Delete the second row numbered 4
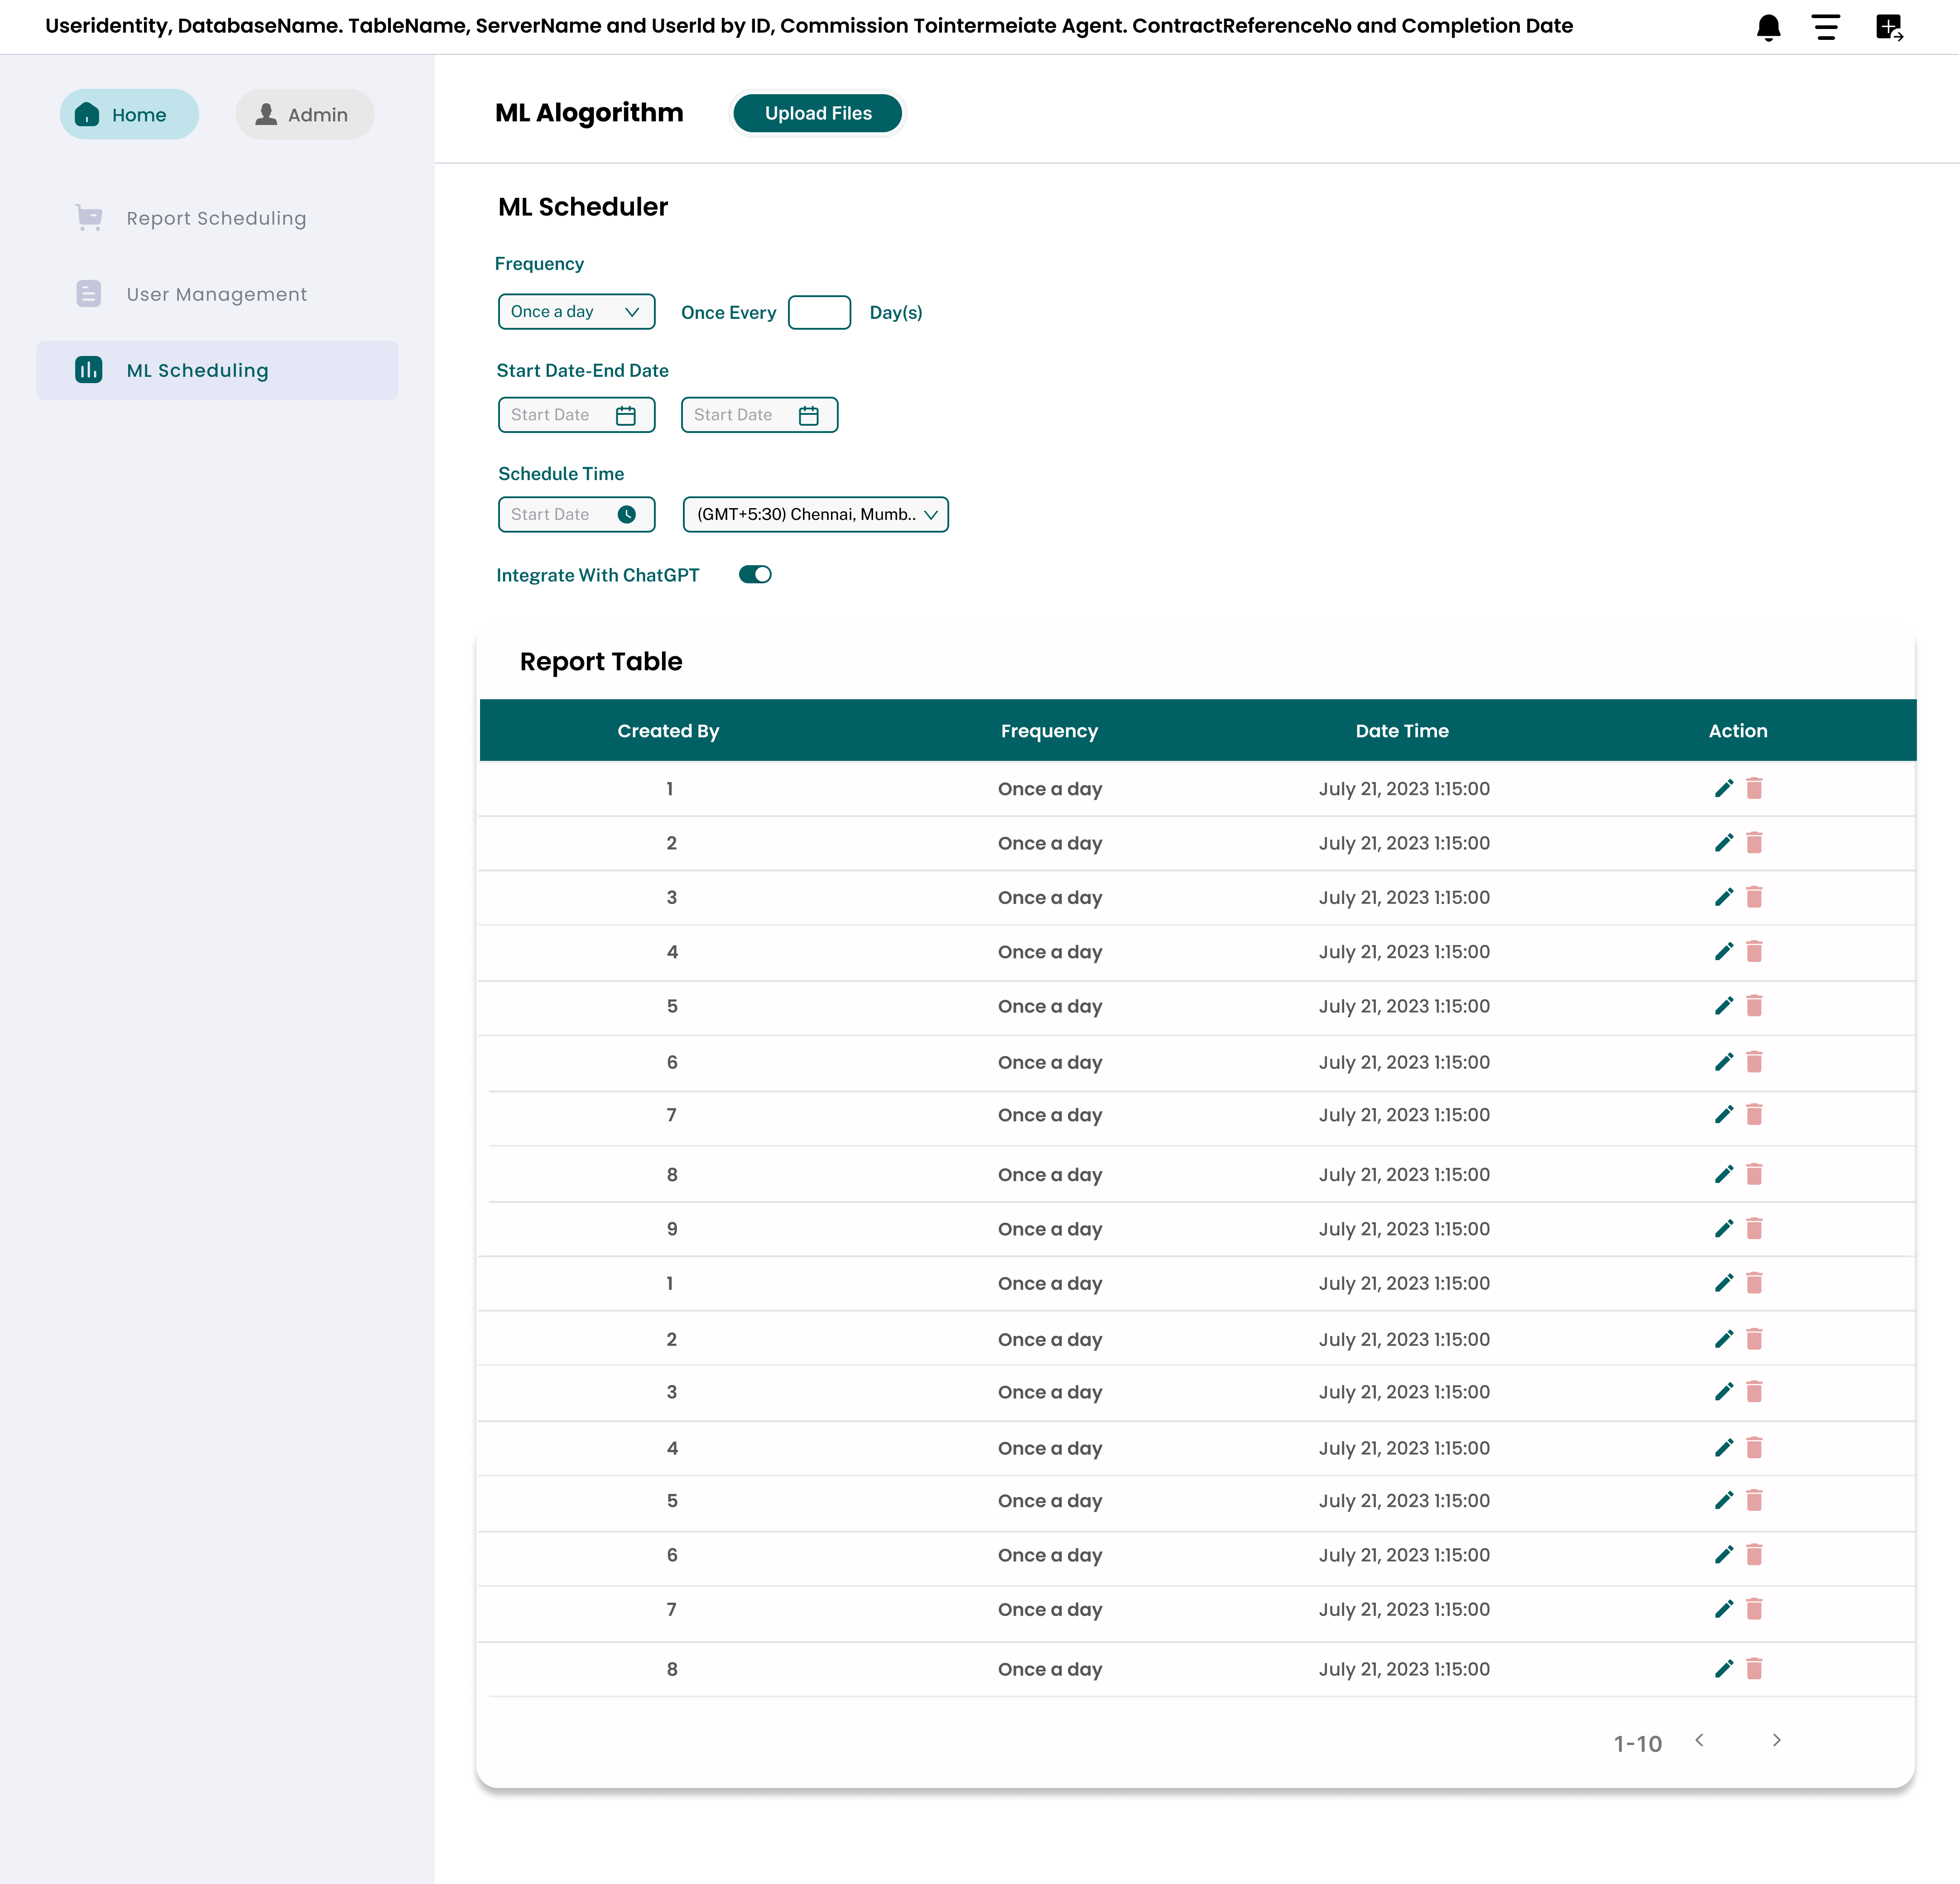This screenshot has width=1960, height=1884. (x=1754, y=1447)
